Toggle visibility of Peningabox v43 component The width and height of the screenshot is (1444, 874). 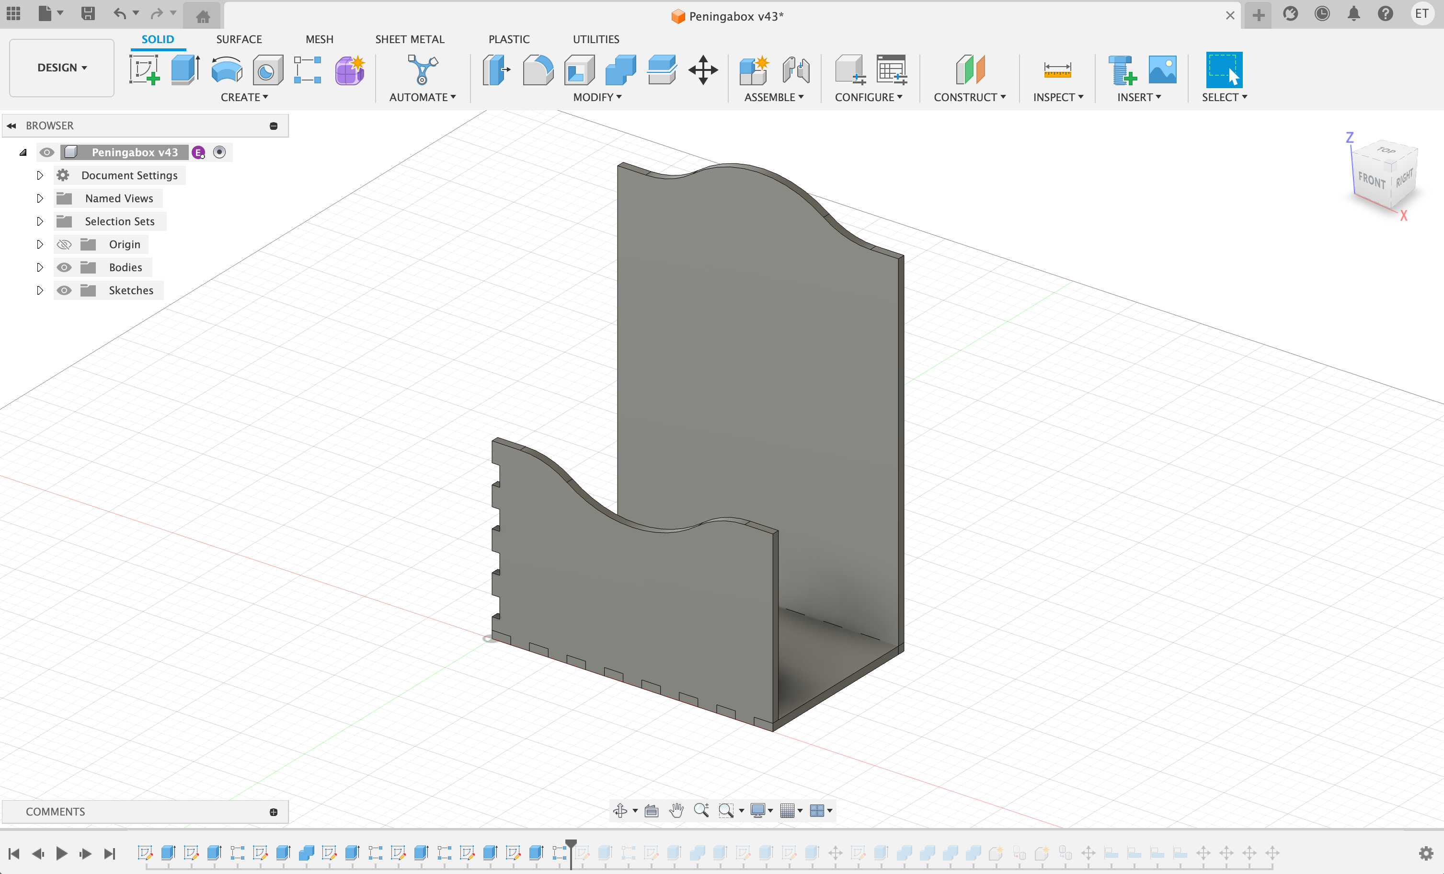[47, 152]
